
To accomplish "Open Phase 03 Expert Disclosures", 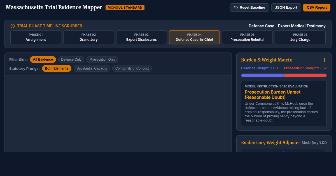I will [141, 37].
